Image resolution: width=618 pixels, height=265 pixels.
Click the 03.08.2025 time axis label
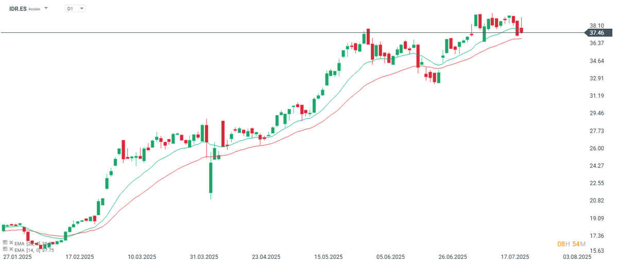[576, 256]
